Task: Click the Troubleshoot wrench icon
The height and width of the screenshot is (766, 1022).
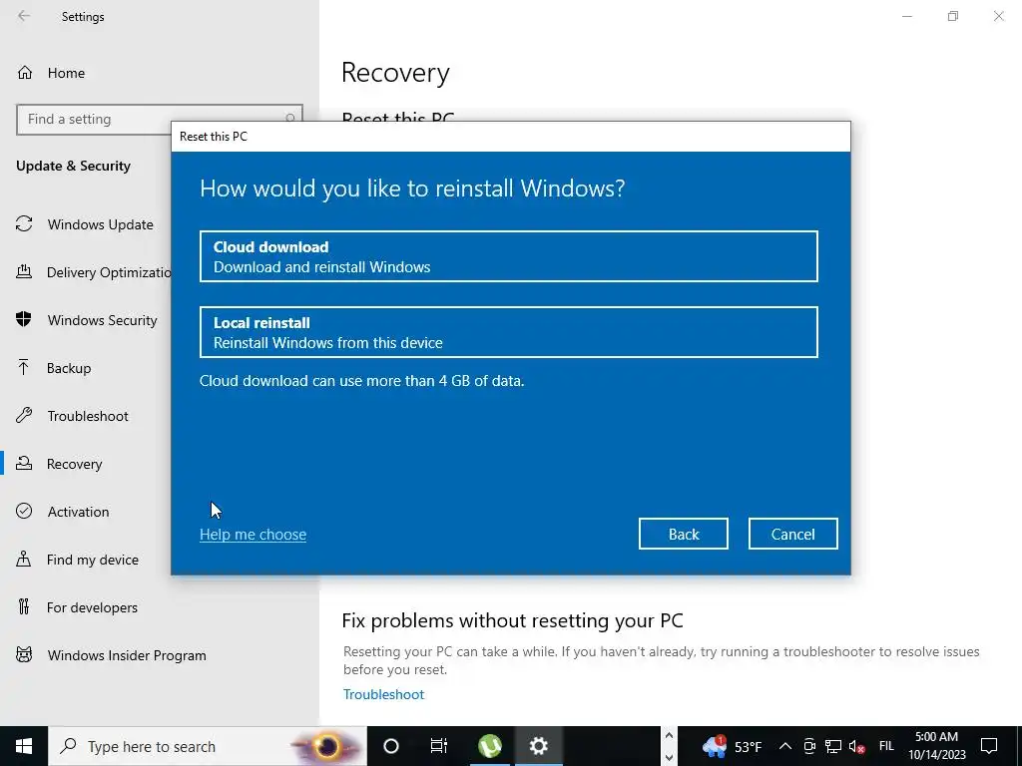Action: point(24,415)
